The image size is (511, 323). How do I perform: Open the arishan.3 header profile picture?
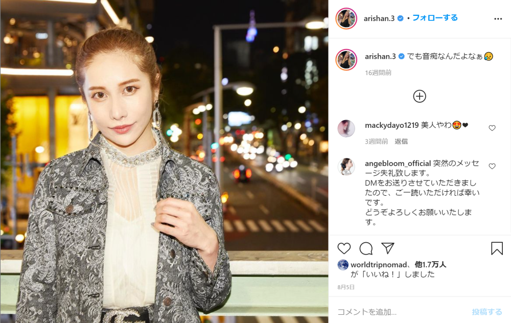click(x=346, y=18)
